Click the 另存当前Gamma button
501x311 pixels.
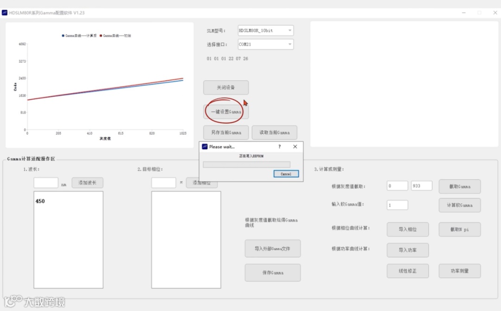click(226, 133)
